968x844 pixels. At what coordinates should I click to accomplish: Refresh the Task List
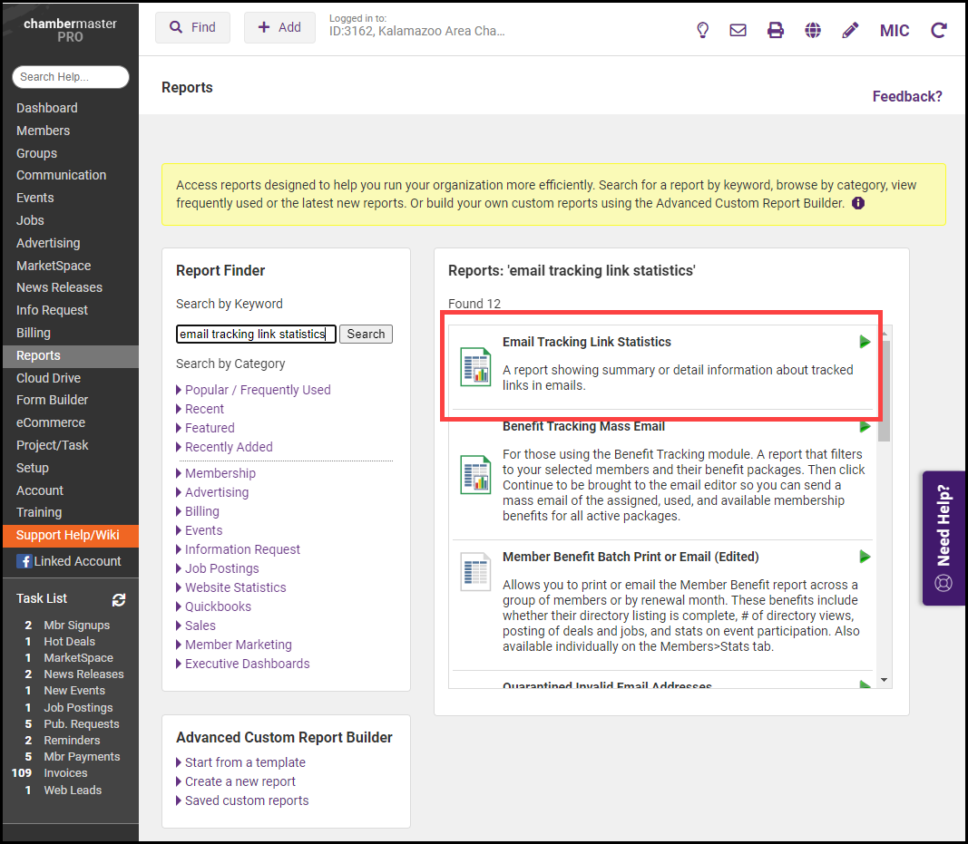[x=119, y=599]
